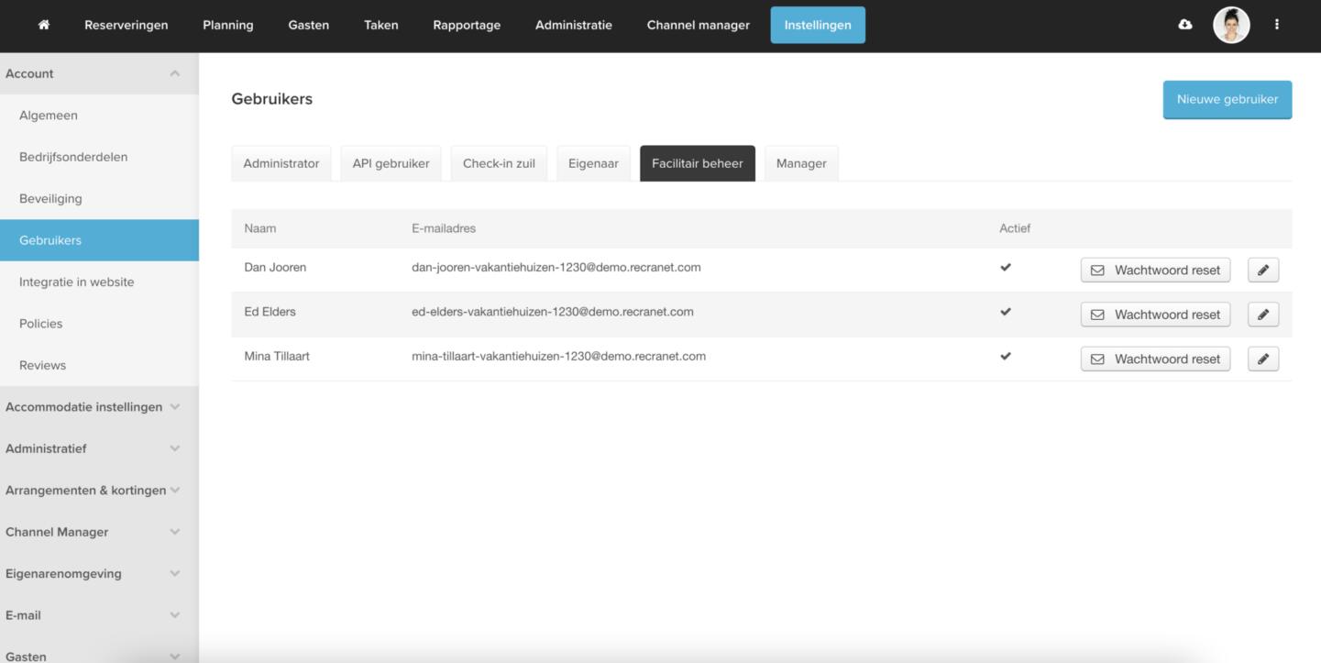Open Beveiliging in the sidebar

pyautogui.click(x=50, y=198)
